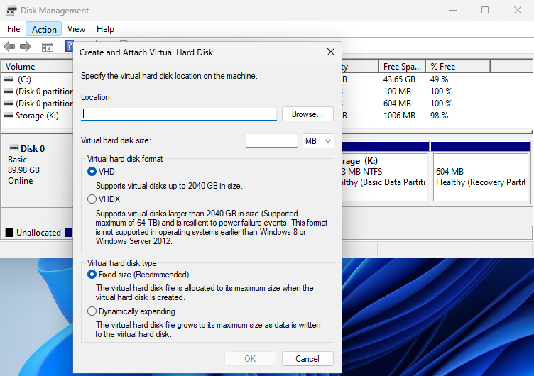
Task: Select the VHD format radio button
Action: (x=92, y=171)
